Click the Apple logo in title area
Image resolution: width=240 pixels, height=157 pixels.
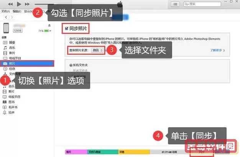click(120, 4)
